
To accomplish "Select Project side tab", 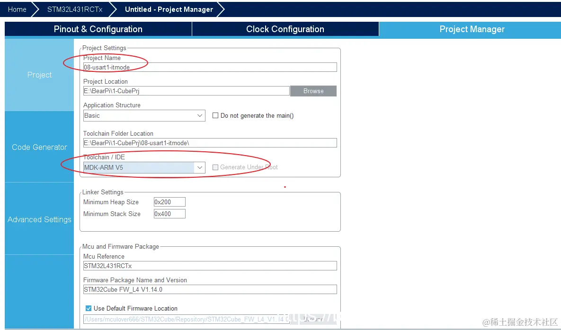I will pos(39,75).
